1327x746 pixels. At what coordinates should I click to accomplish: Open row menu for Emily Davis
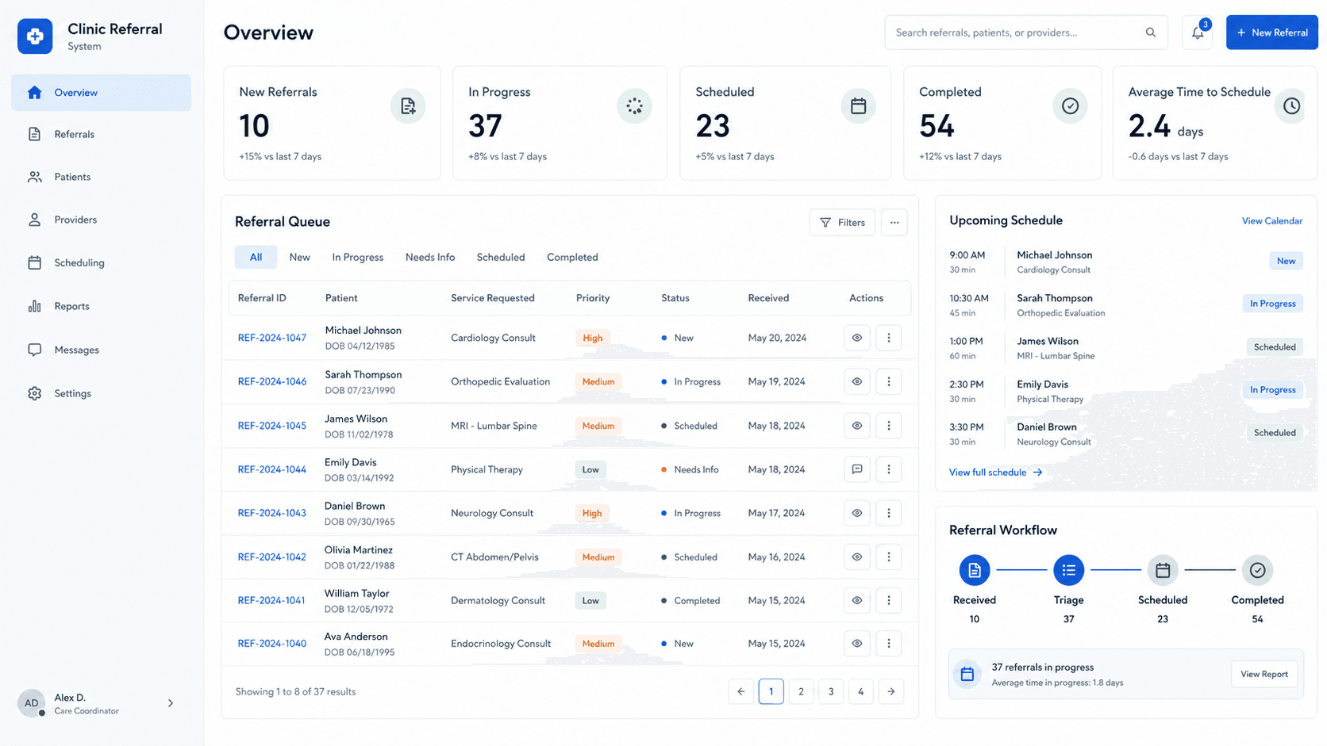[x=889, y=469]
